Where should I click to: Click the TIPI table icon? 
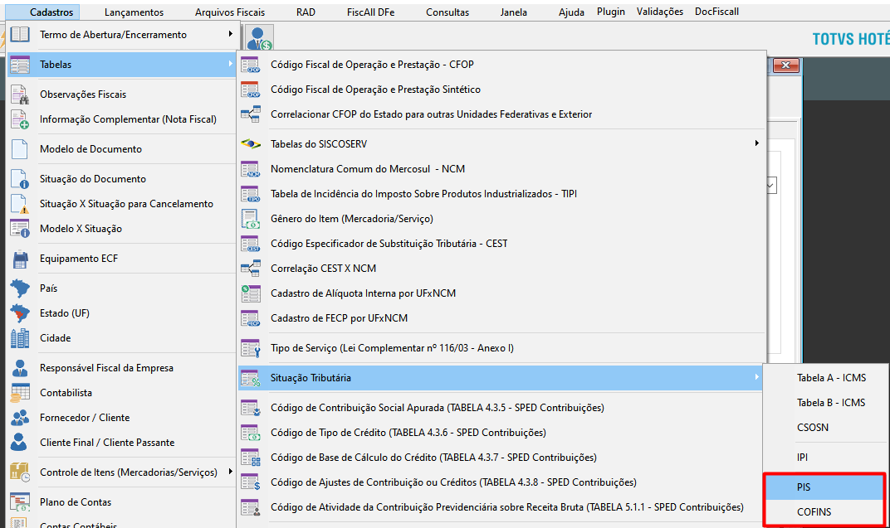(251, 194)
